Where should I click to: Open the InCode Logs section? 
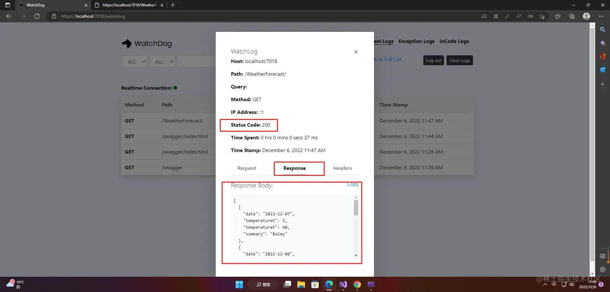pos(454,41)
